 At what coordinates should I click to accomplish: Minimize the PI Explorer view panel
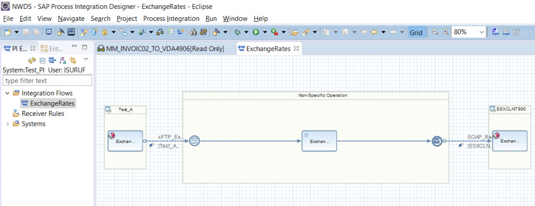[74, 46]
